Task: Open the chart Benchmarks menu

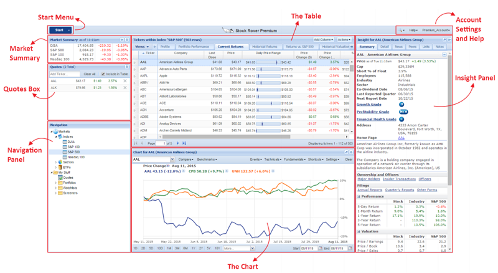Action: [207, 160]
